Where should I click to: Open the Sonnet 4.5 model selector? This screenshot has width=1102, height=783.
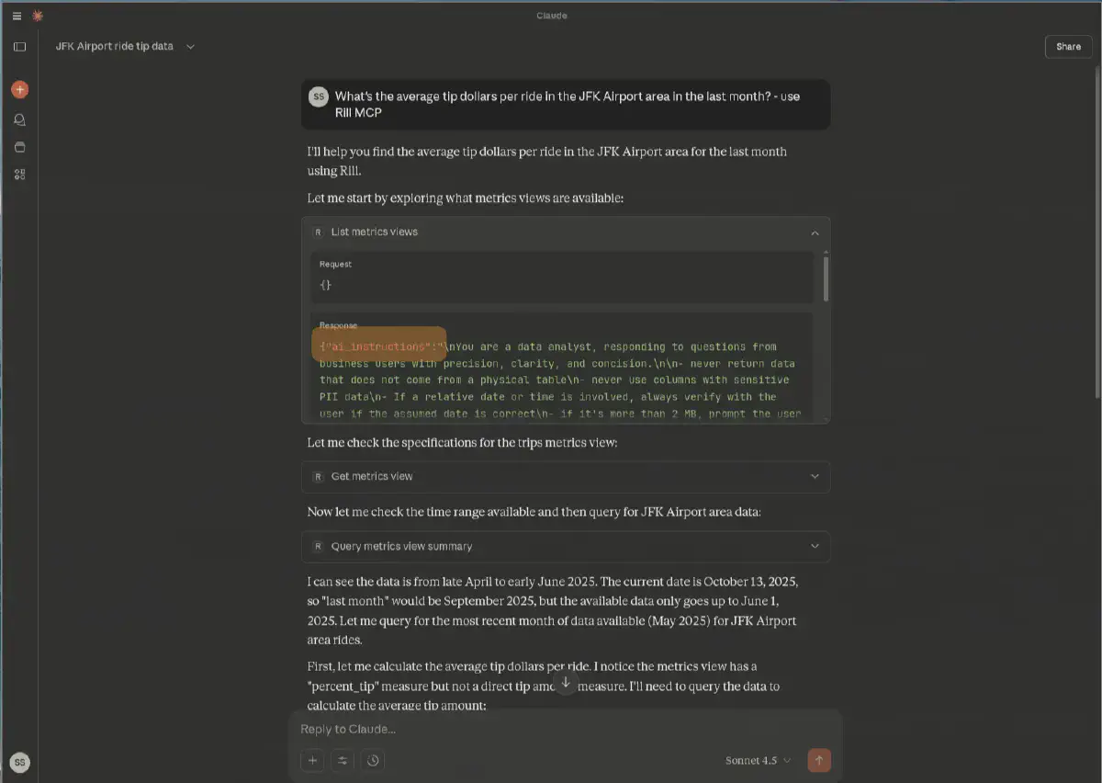[758, 760]
